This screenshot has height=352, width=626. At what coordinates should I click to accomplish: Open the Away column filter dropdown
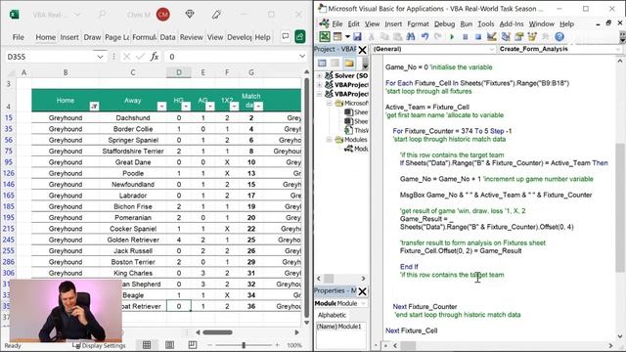click(x=161, y=107)
